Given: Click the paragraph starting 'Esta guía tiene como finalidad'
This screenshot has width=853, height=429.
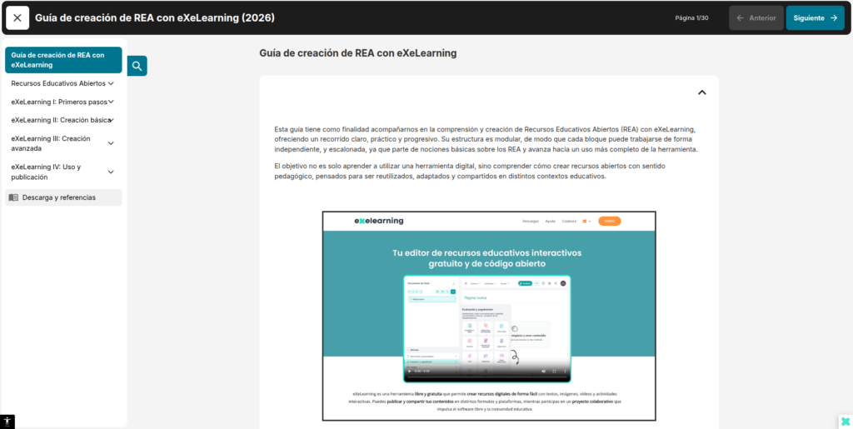Looking at the screenshot, I should coord(486,139).
